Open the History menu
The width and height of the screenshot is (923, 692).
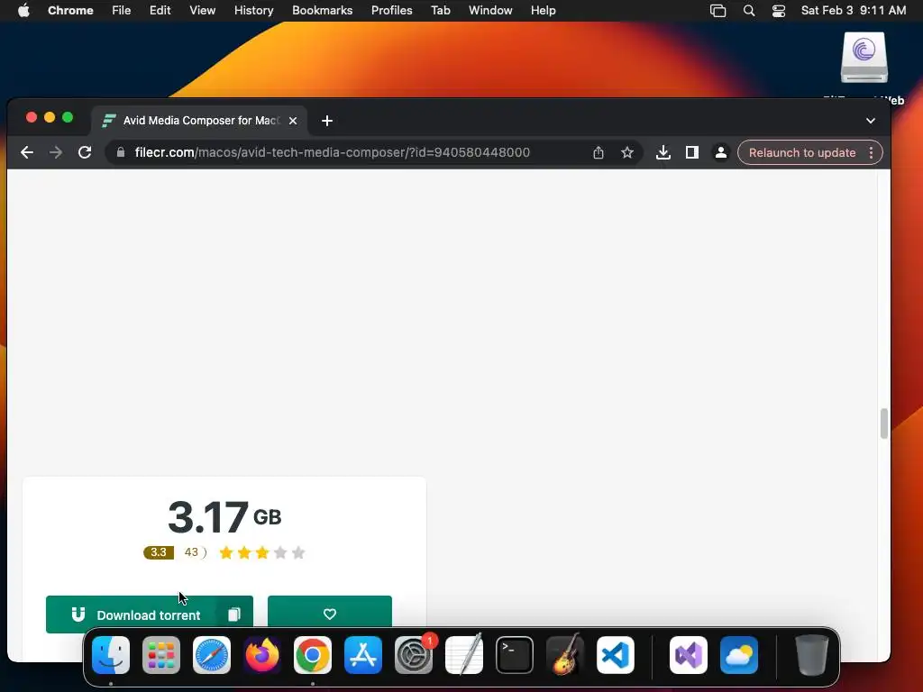(x=253, y=10)
